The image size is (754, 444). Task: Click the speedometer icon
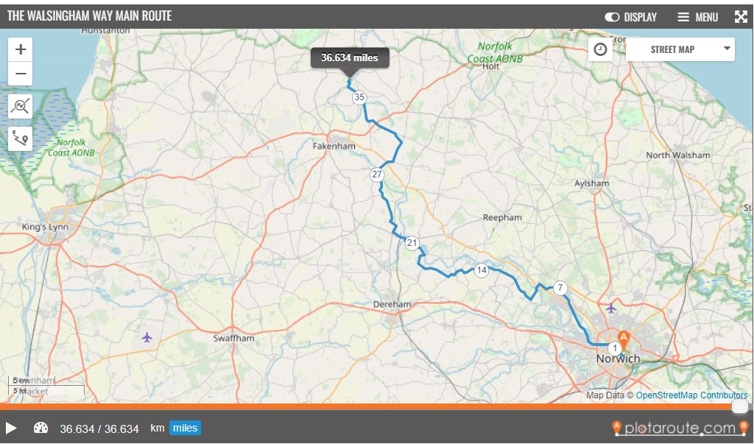click(x=40, y=428)
